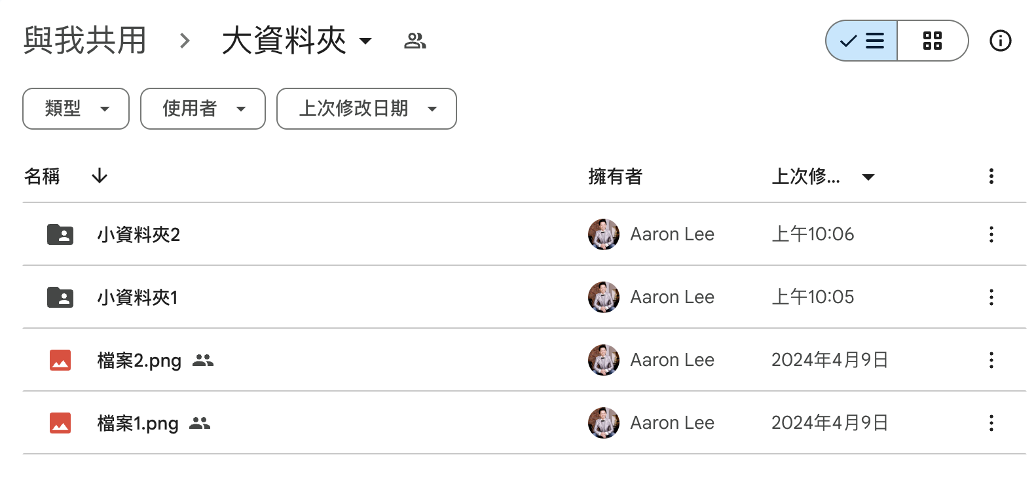The image size is (1036, 478).
Task: Click the column header more options icon
Action: click(991, 176)
